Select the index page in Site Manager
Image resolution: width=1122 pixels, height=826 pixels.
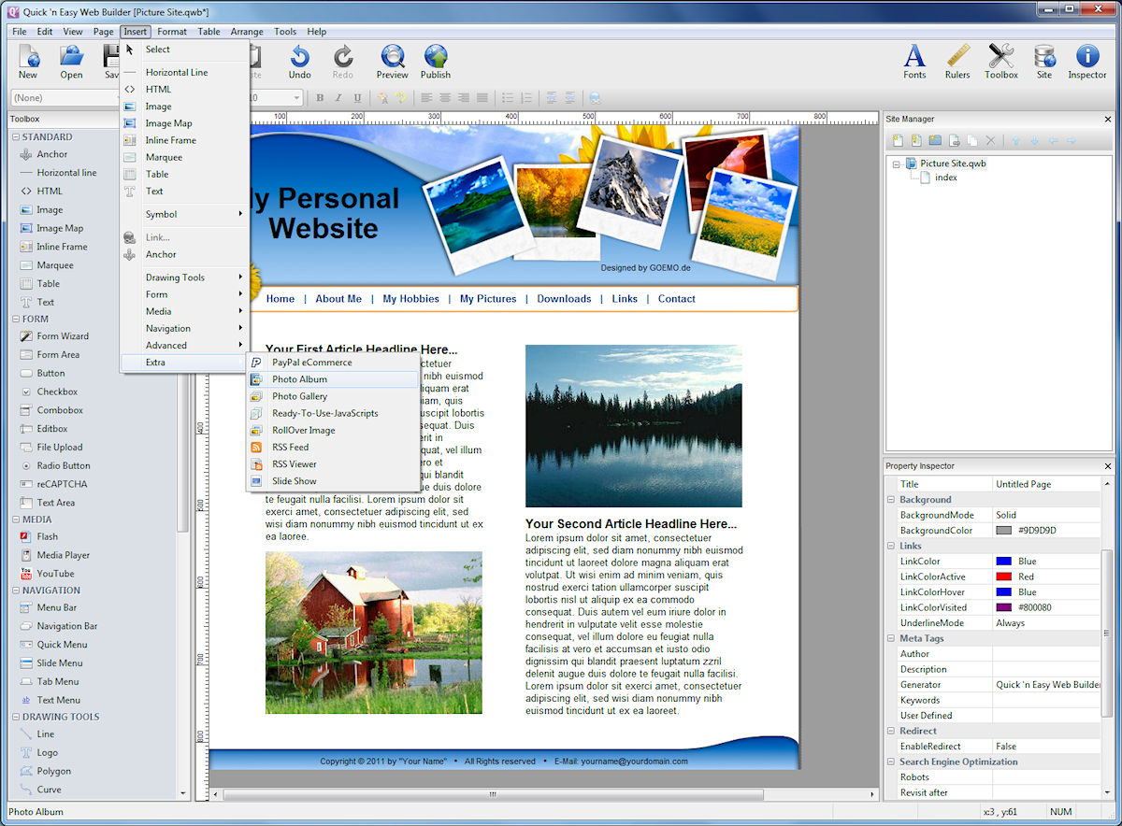(945, 178)
